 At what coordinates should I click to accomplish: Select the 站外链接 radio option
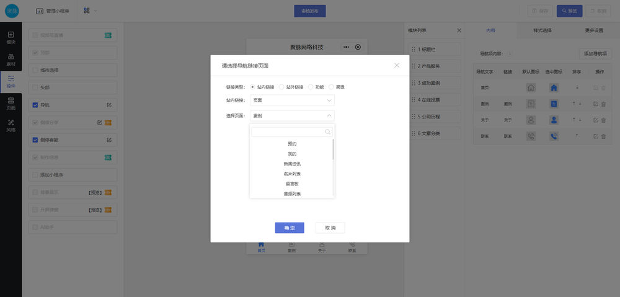281,87
